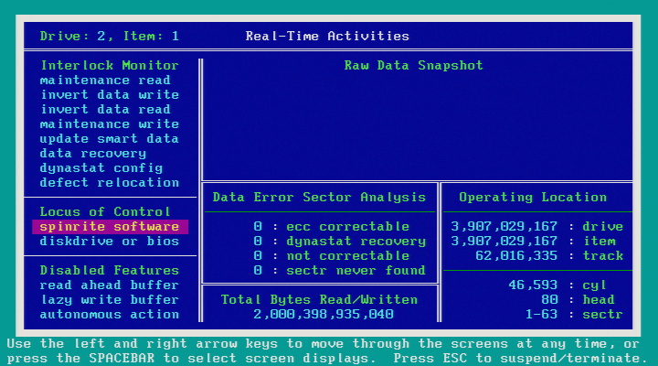Click the 'track' value 62,016,335
This screenshot has height=366, width=658.
click(516, 256)
